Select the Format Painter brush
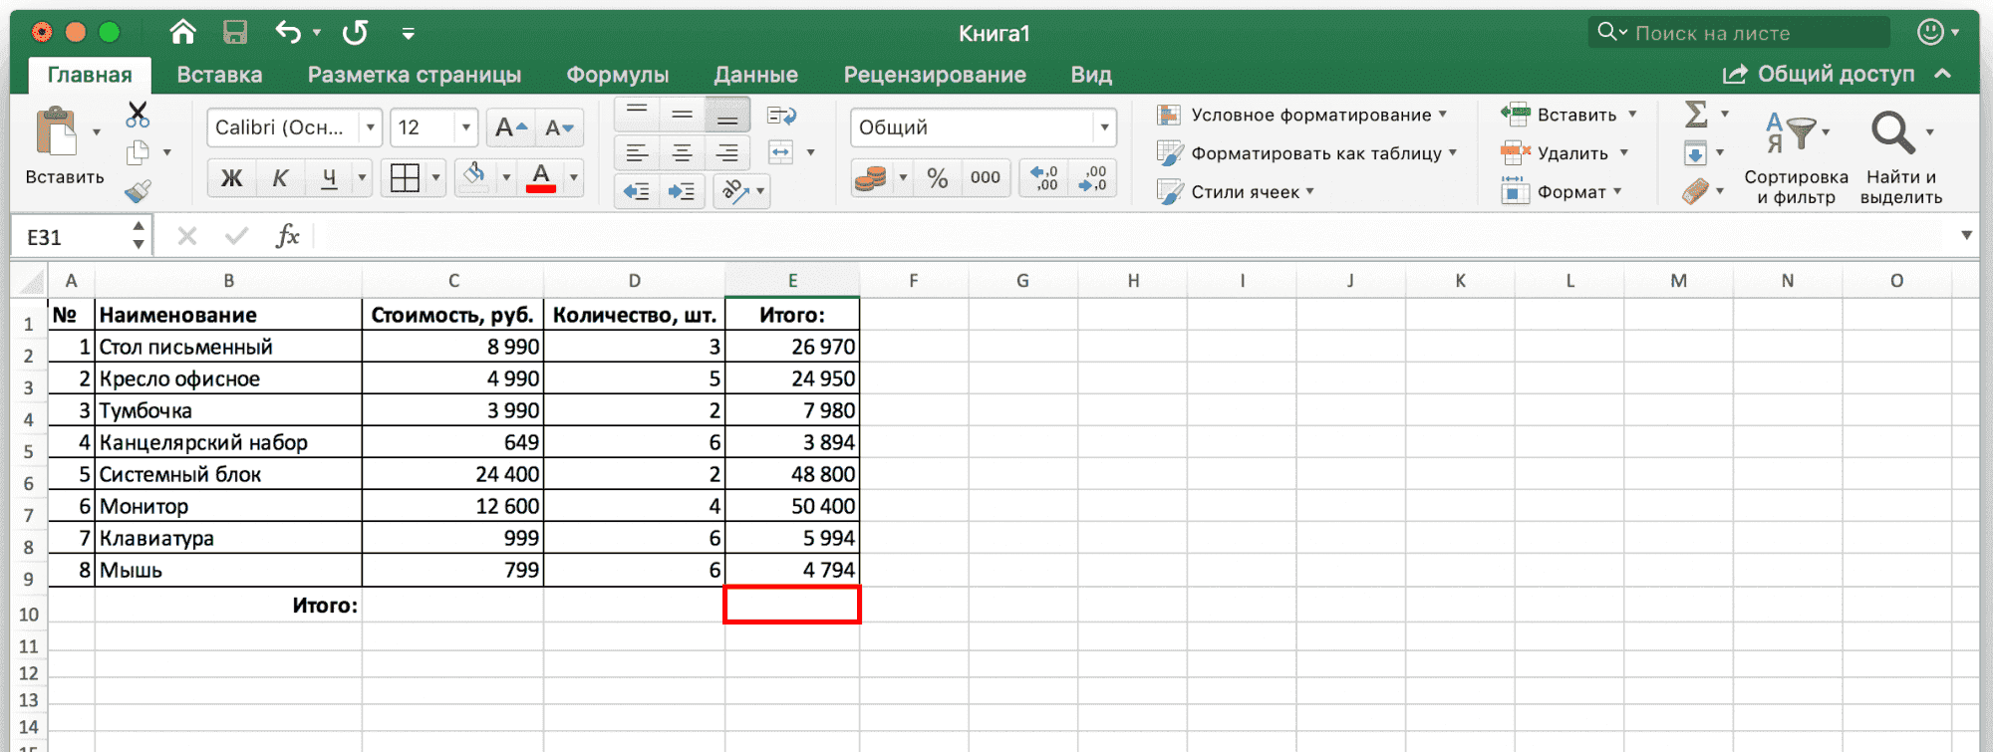This screenshot has width=1993, height=752. point(138,190)
